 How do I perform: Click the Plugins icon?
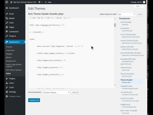click(x=7, y=79)
